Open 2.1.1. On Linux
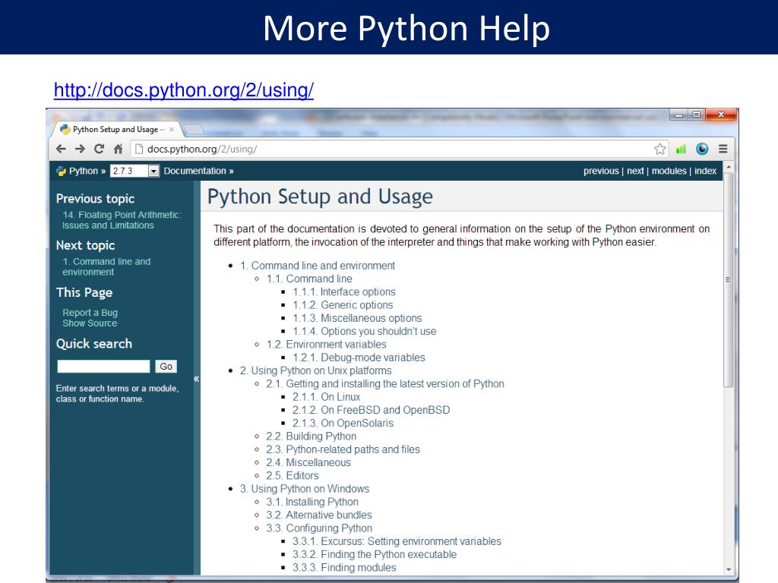The image size is (778, 583). (326, 397)
